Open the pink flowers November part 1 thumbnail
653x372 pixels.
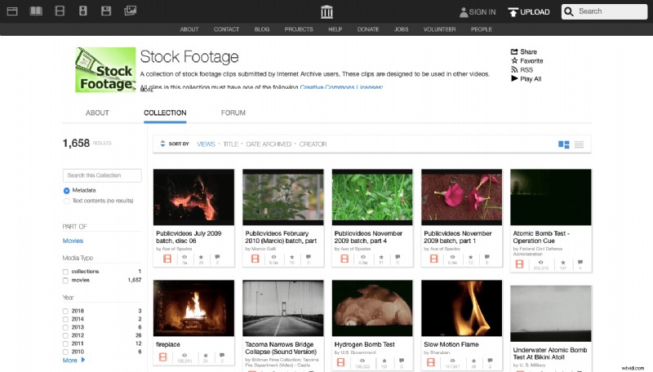click(x=461, y=197)
